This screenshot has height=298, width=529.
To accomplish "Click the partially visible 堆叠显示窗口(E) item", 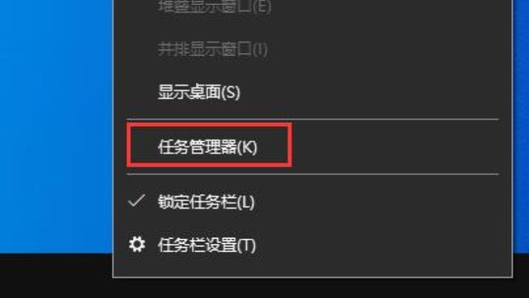I will coord(214,7).
